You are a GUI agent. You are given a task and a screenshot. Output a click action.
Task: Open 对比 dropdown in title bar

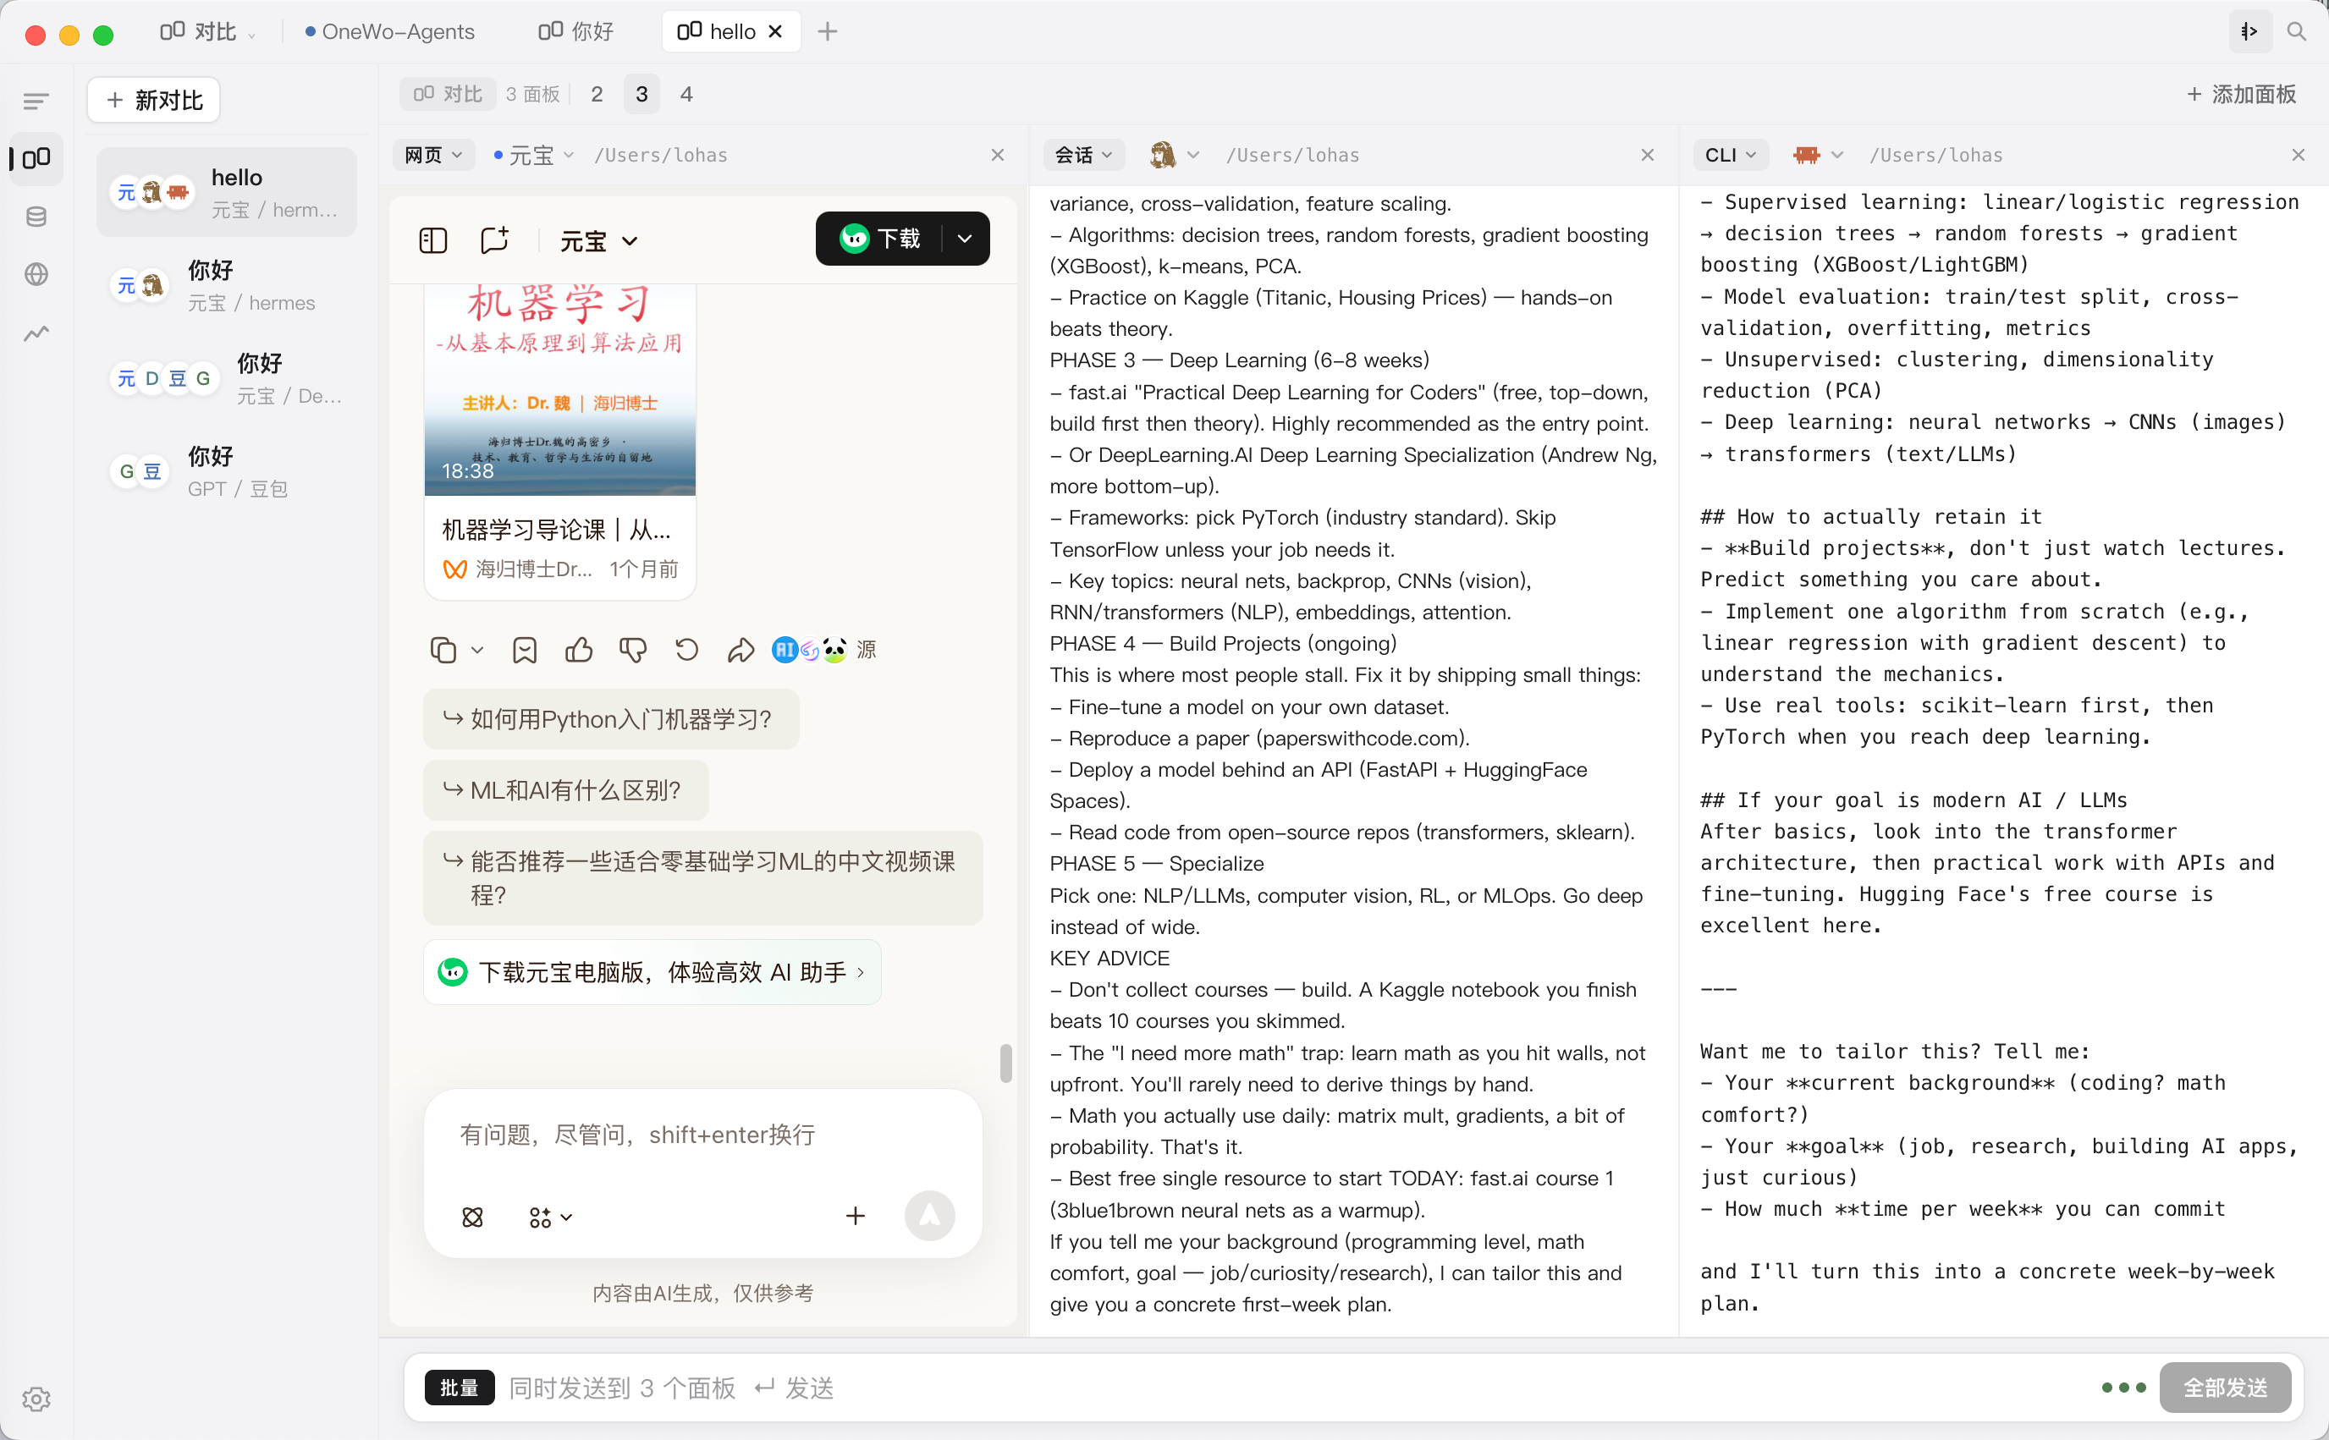(207, 31)
